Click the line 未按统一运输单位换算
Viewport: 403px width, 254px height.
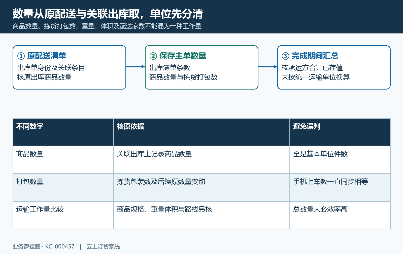pos(316,77)
